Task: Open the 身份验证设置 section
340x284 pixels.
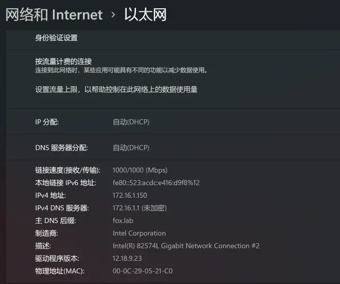Action: click(x=56, y=38)
